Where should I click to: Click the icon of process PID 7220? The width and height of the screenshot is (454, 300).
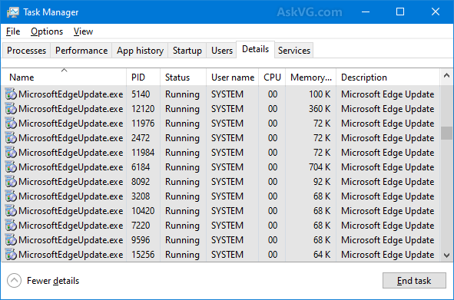coord(11,226)
